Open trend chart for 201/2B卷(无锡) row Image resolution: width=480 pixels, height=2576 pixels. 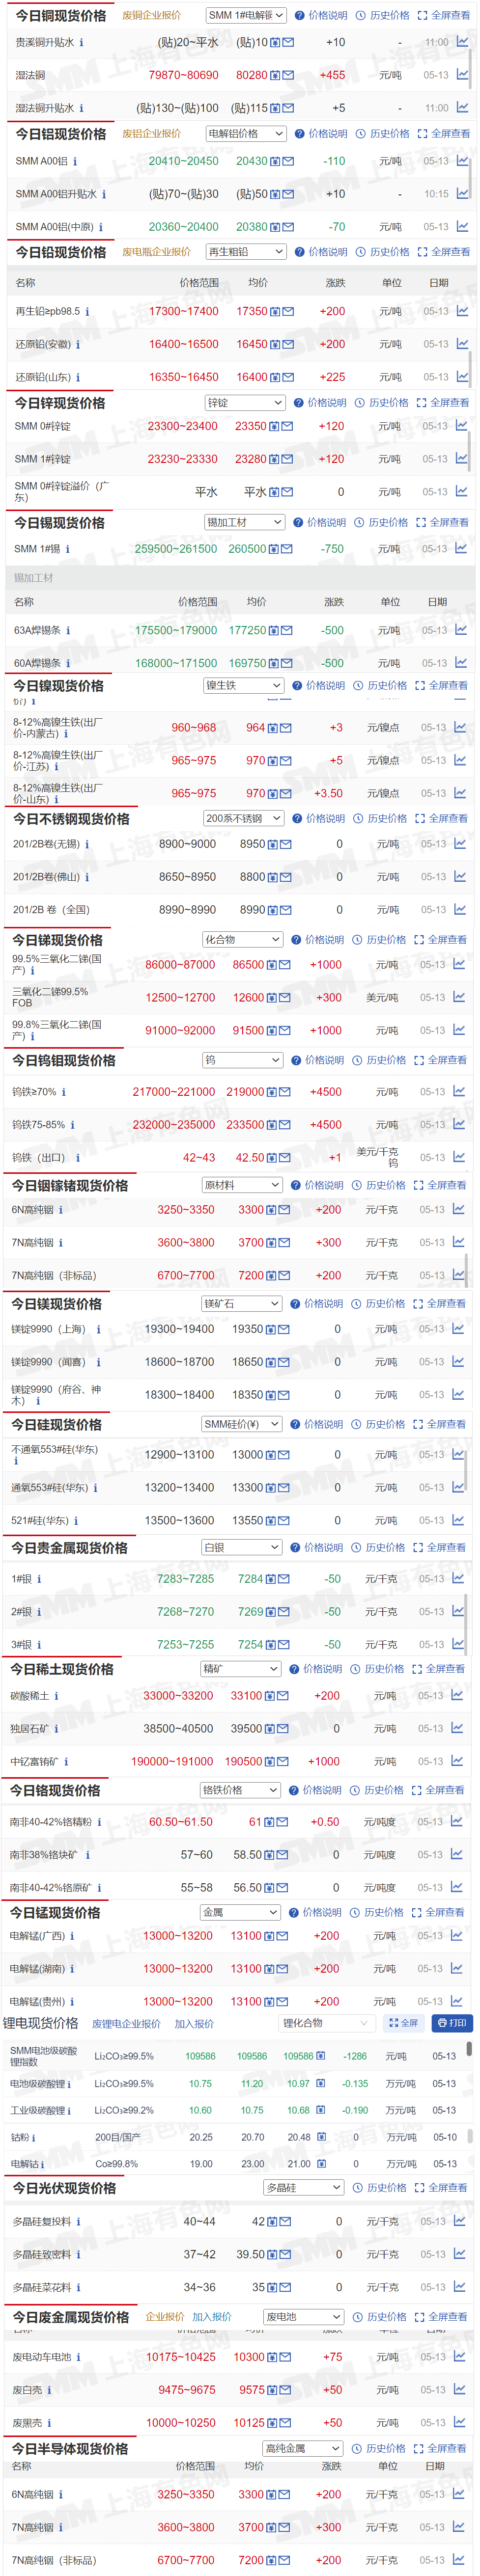coord(460,844)
